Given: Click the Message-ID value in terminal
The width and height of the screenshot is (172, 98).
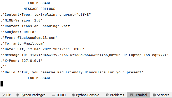Looking at the screenshot, I should 98,55.
